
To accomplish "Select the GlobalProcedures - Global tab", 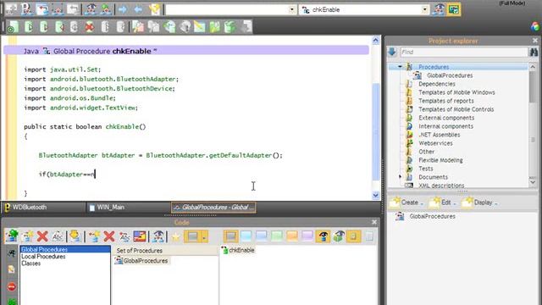I will pyautogui.click(x=213, y=207).
